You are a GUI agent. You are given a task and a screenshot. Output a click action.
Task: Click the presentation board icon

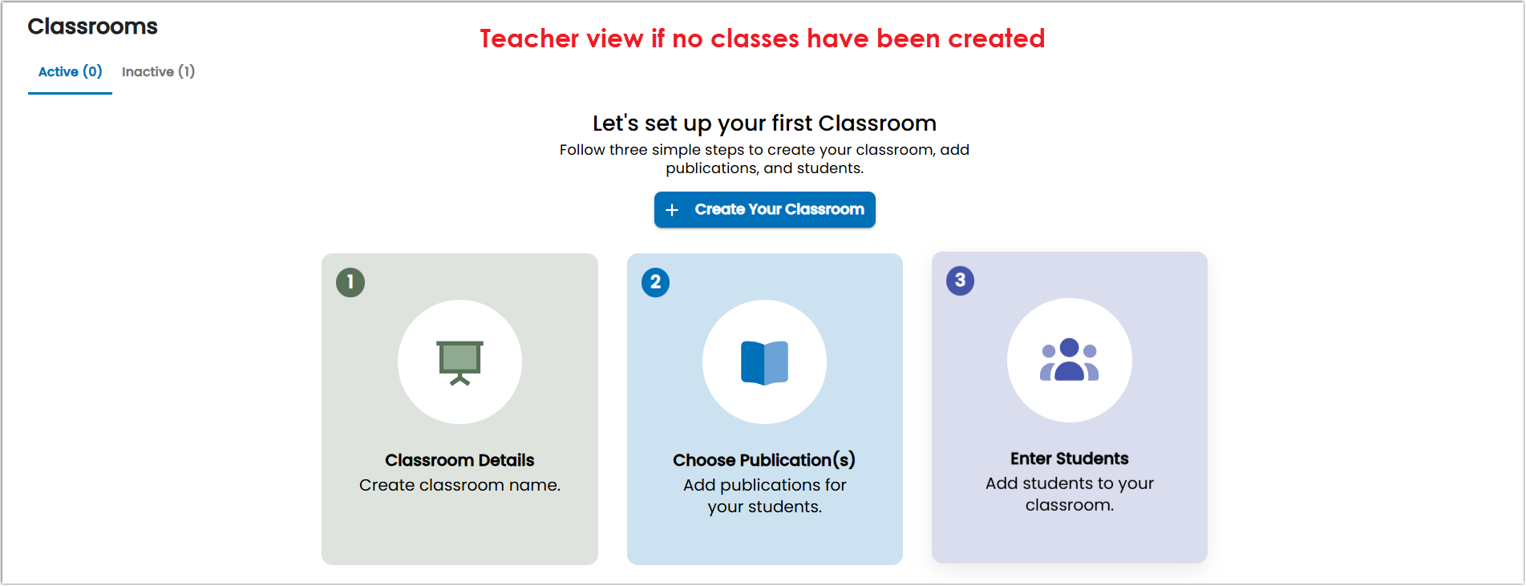point(459,363)
